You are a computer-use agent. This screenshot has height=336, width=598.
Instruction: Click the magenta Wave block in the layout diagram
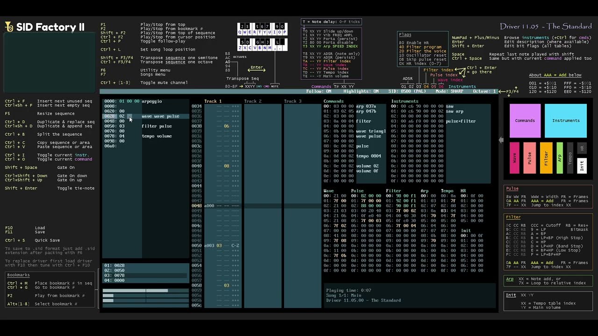click(514, 158)
